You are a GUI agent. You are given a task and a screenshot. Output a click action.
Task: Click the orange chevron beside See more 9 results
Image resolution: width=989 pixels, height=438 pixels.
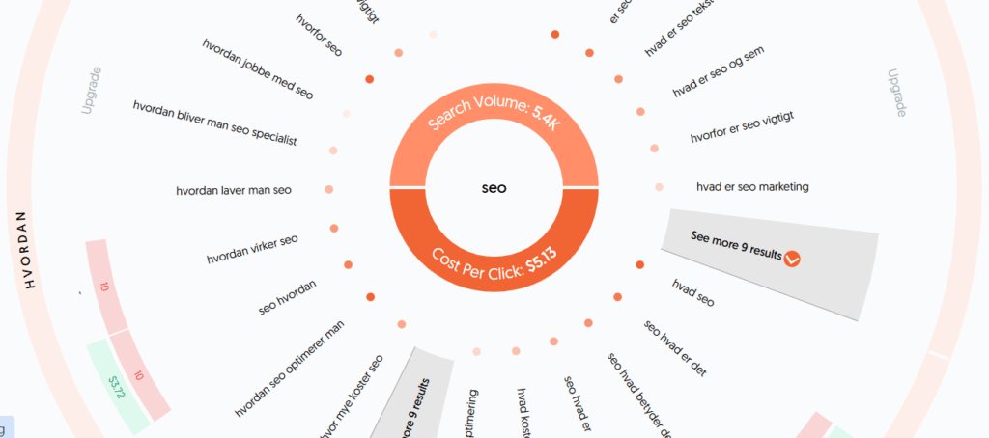coord(793,258)
